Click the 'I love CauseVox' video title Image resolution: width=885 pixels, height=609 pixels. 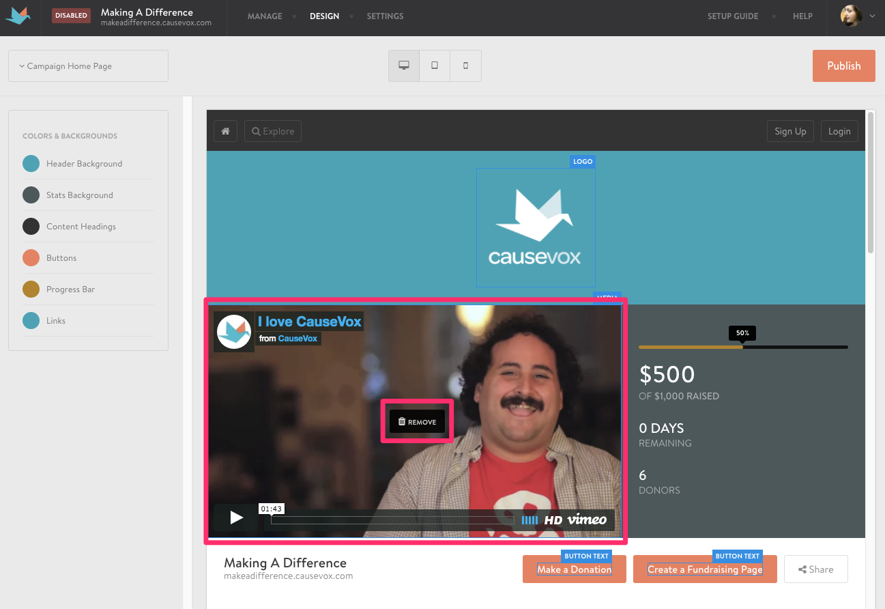click(310, 322)
